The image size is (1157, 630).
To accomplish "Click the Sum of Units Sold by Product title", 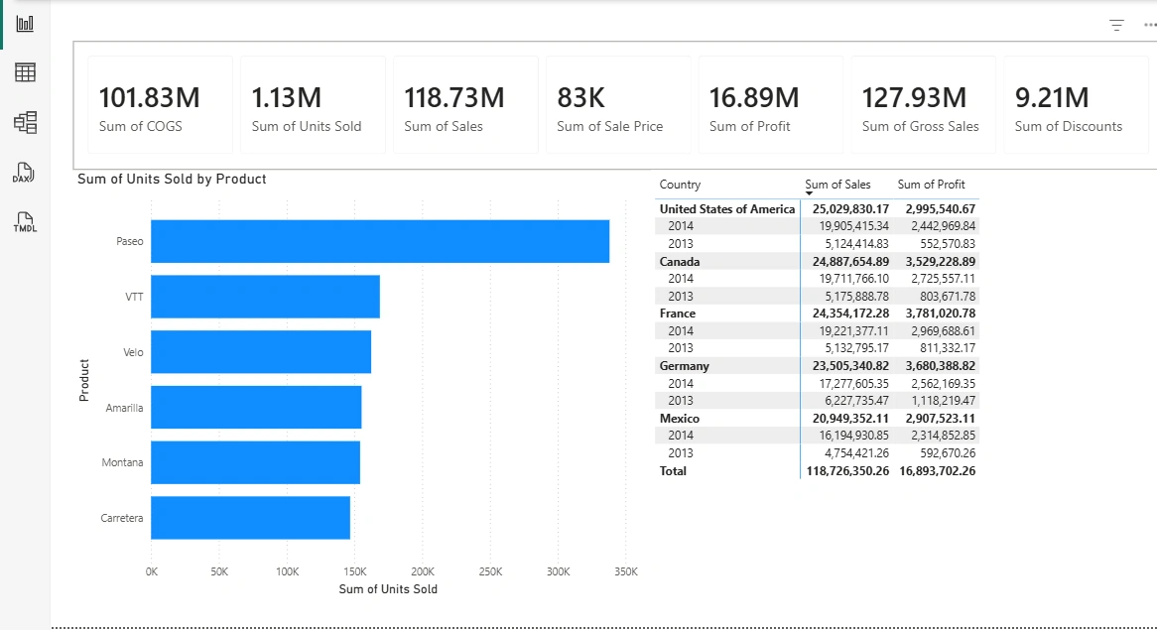I will [x=172, y=180].
